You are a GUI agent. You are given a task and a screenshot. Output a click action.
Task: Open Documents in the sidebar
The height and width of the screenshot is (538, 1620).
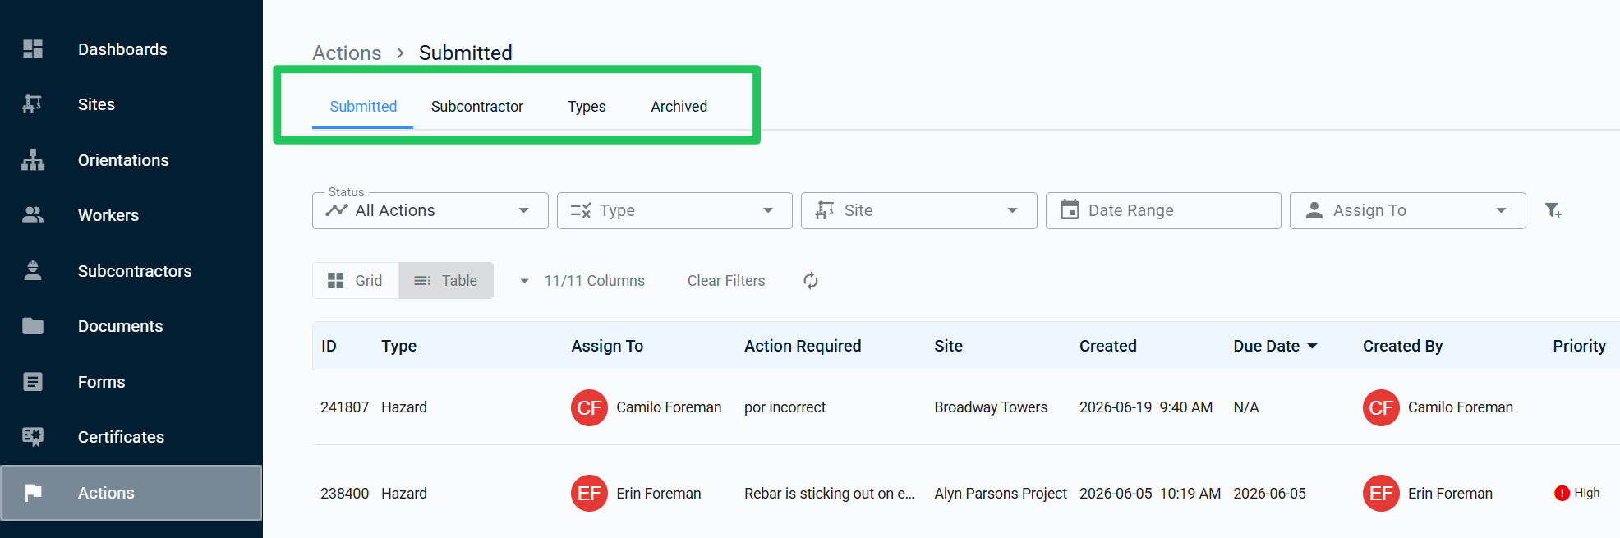pyautogui.click(x=120, y=326)
